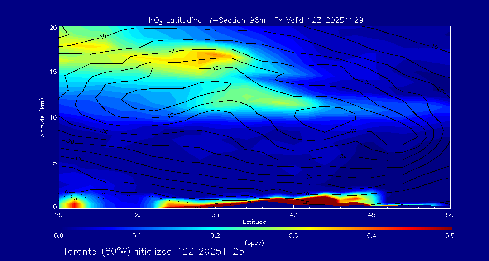Click the colorbar value "0.3"
This screenshot has width=489, height=261.
click(293, 236)
